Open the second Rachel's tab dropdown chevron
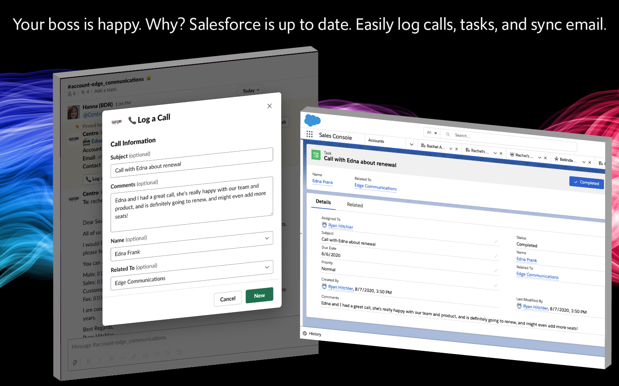 (x=495, y=153)
